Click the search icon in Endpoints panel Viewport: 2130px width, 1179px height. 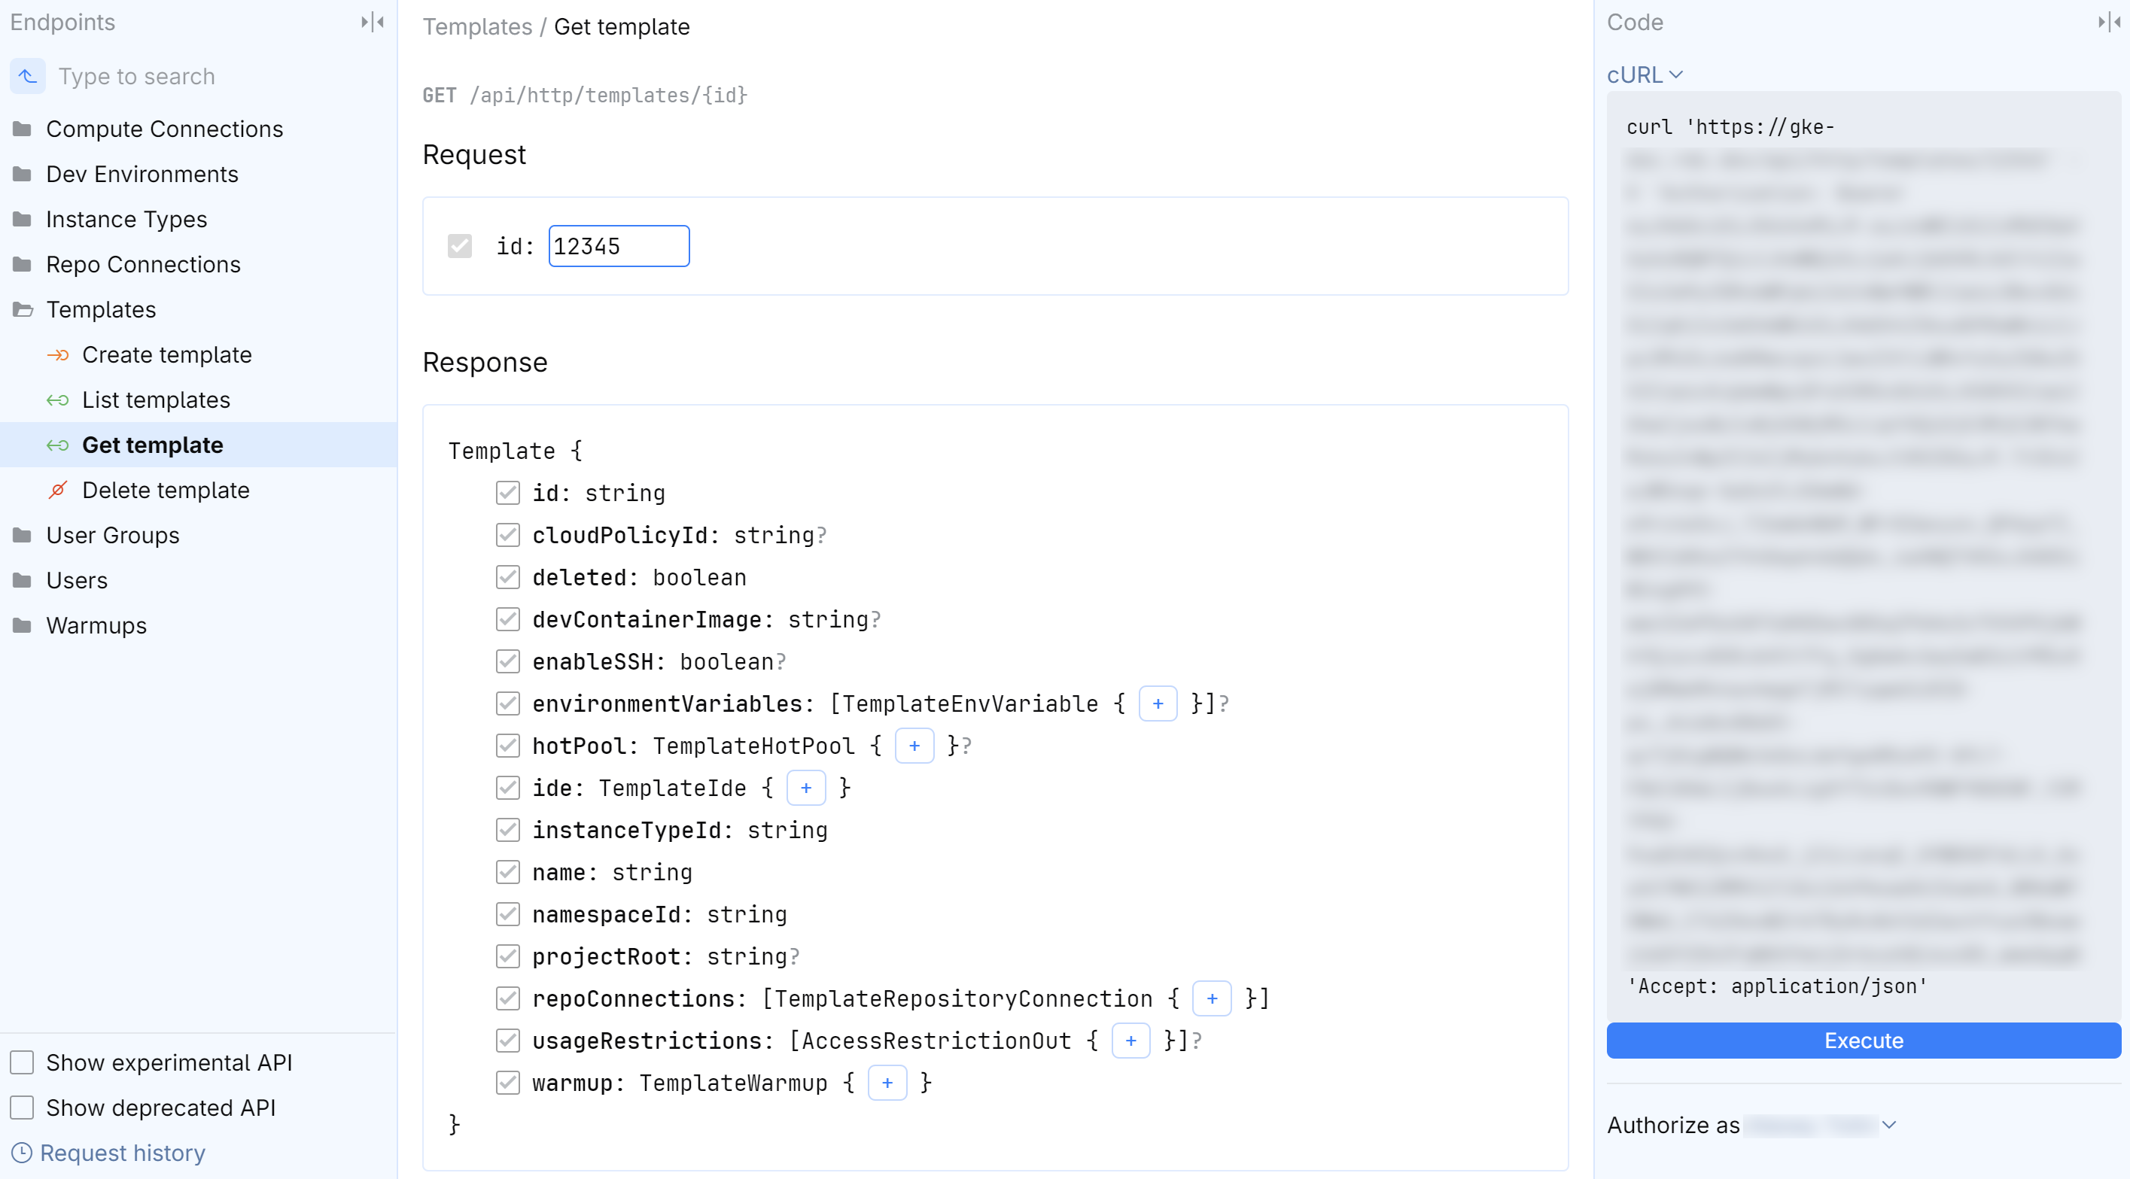point(27,76)
